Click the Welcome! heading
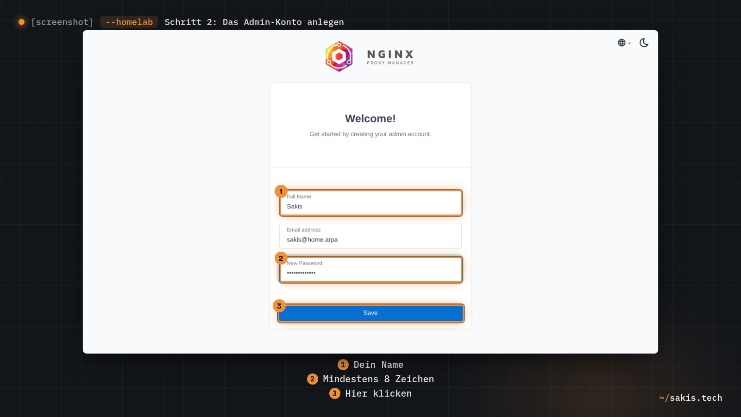The height and width of the screenshot is (417, 741). [x=370, y=119]
